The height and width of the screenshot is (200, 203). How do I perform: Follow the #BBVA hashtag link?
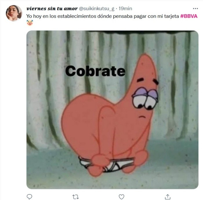tap(189, 16)
